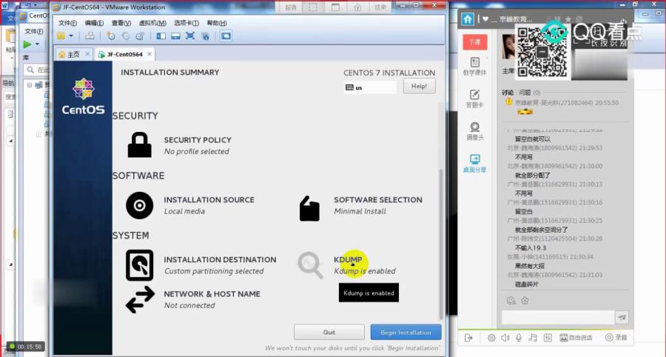666x357 pixels.
Task: Open the audio mixer sliders icon
Action: pos(548,338)
